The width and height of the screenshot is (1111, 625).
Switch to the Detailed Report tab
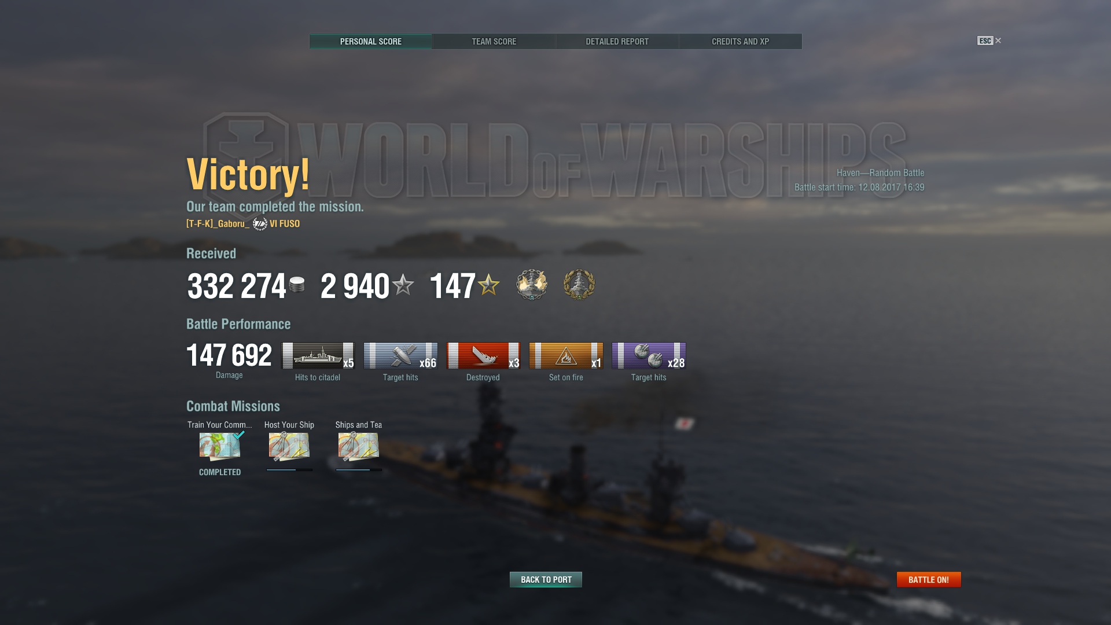pos(617,42)
